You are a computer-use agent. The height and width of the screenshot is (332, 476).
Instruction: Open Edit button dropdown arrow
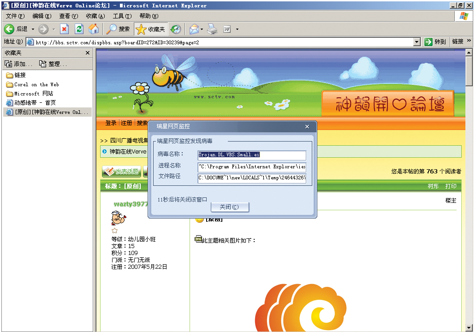click(x=237, y=30)
